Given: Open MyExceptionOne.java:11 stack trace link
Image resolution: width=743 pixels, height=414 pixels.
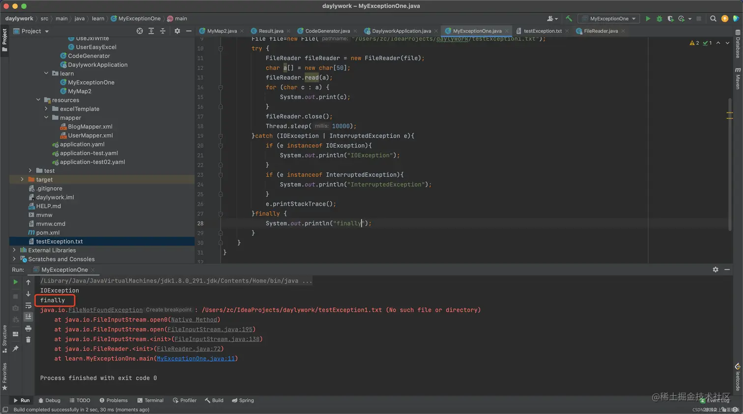Looking at the screenshot, I should coord(196,359).
